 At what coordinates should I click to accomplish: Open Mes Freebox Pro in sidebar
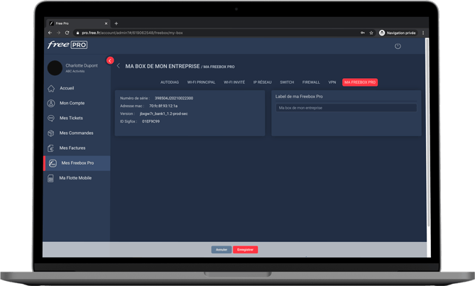[77, 163]
